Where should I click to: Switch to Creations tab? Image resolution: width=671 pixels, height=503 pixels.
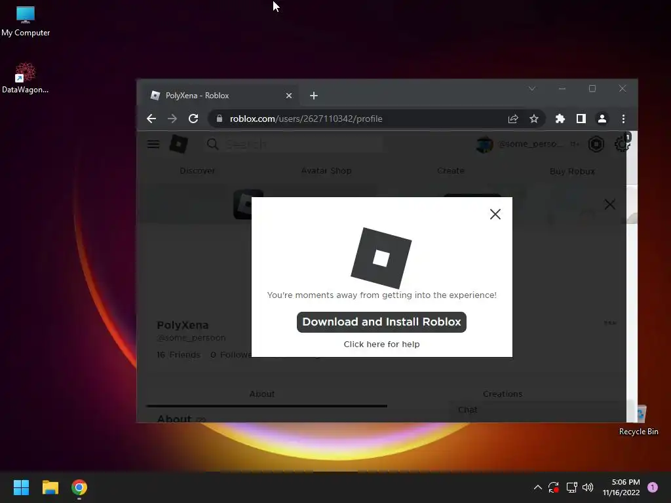coord(503,394)
